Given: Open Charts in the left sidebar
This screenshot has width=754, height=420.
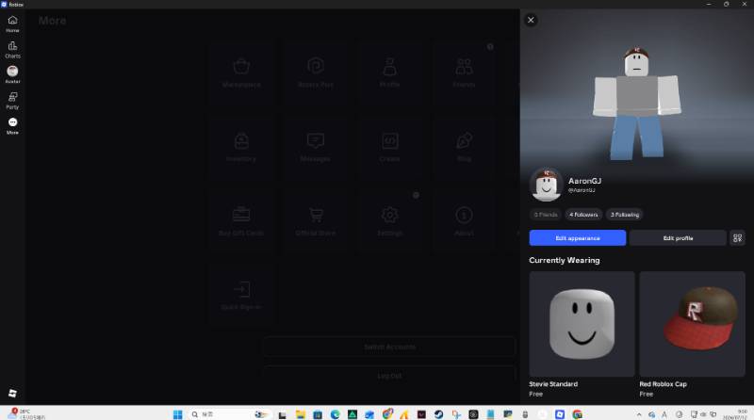Looking at the screenshot, I should pos(12,50).
